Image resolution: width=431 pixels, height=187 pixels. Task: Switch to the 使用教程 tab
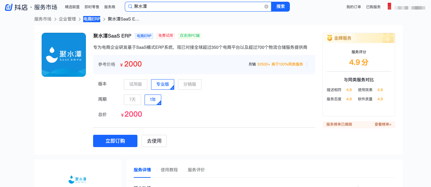[x=169, y=170]
